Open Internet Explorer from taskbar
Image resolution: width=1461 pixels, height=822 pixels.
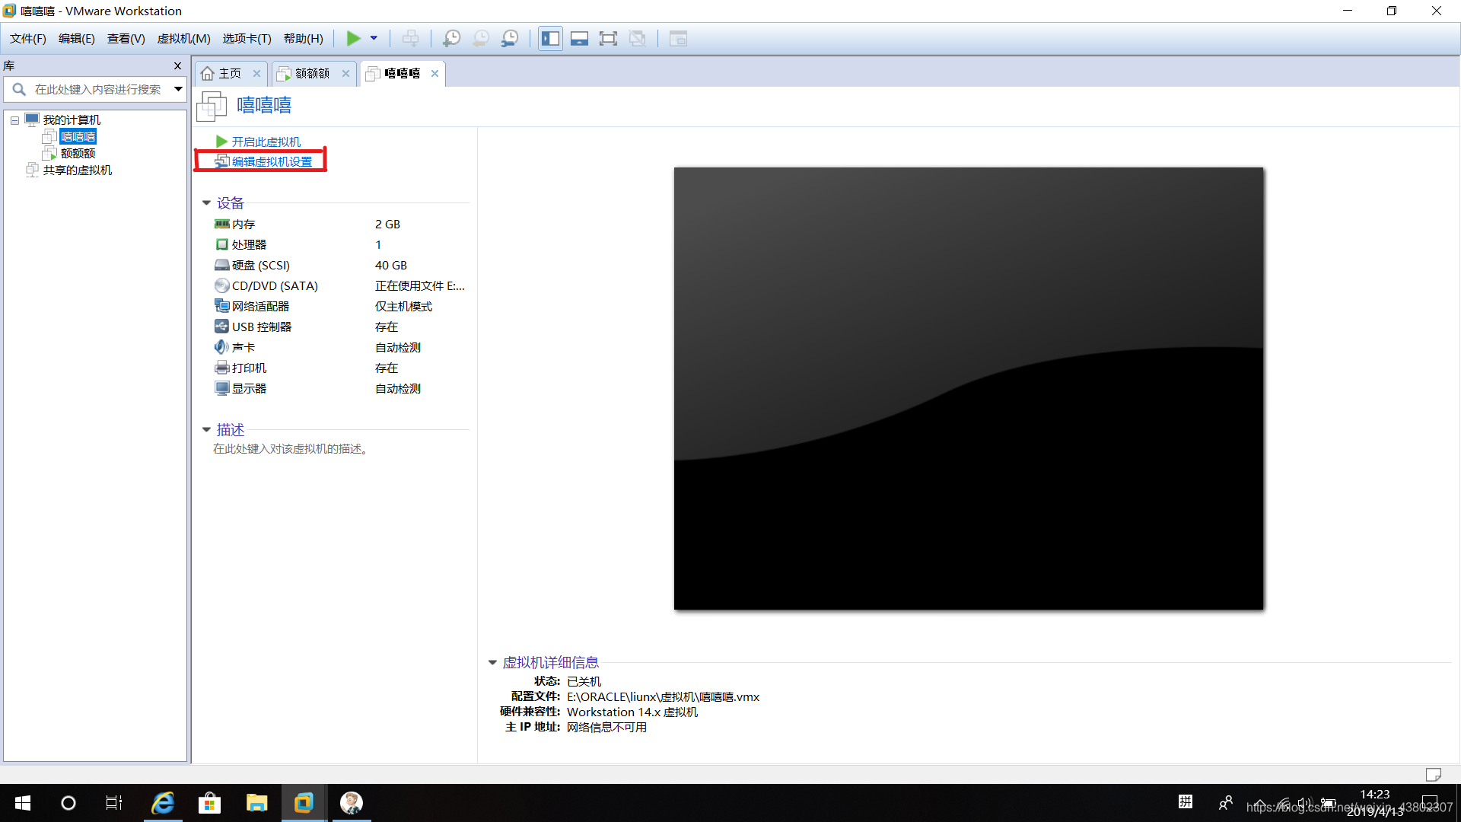point(163,803)
